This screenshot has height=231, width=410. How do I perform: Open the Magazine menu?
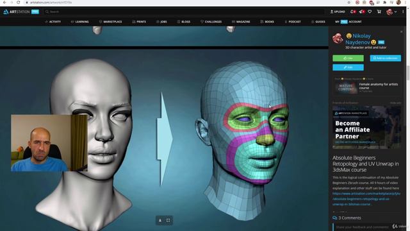pos(241,22)
